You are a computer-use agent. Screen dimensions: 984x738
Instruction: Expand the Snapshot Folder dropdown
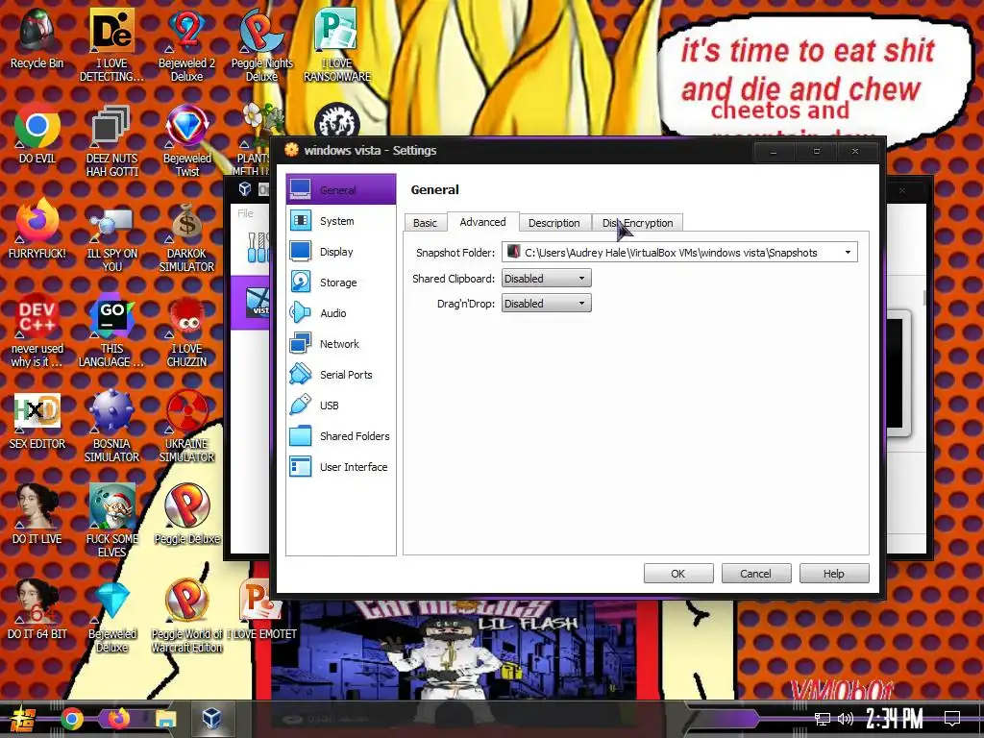click(848, 253)
